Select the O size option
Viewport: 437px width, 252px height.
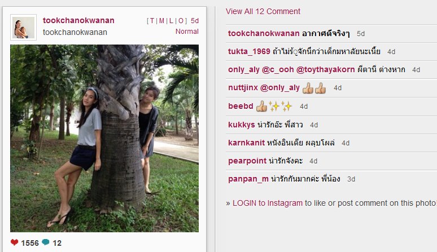pyautogui.click(x=181, y=21)
